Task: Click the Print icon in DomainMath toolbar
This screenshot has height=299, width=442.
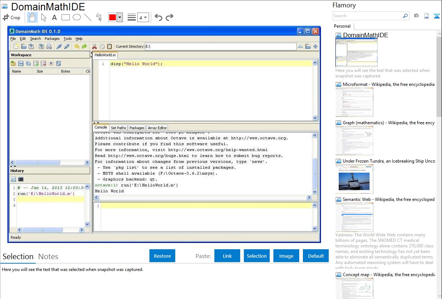Action: [49, 46]
